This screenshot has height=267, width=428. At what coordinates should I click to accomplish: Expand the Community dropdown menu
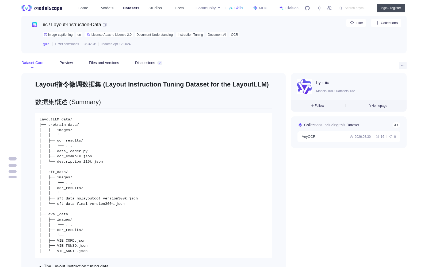click(x=208, y=8)
